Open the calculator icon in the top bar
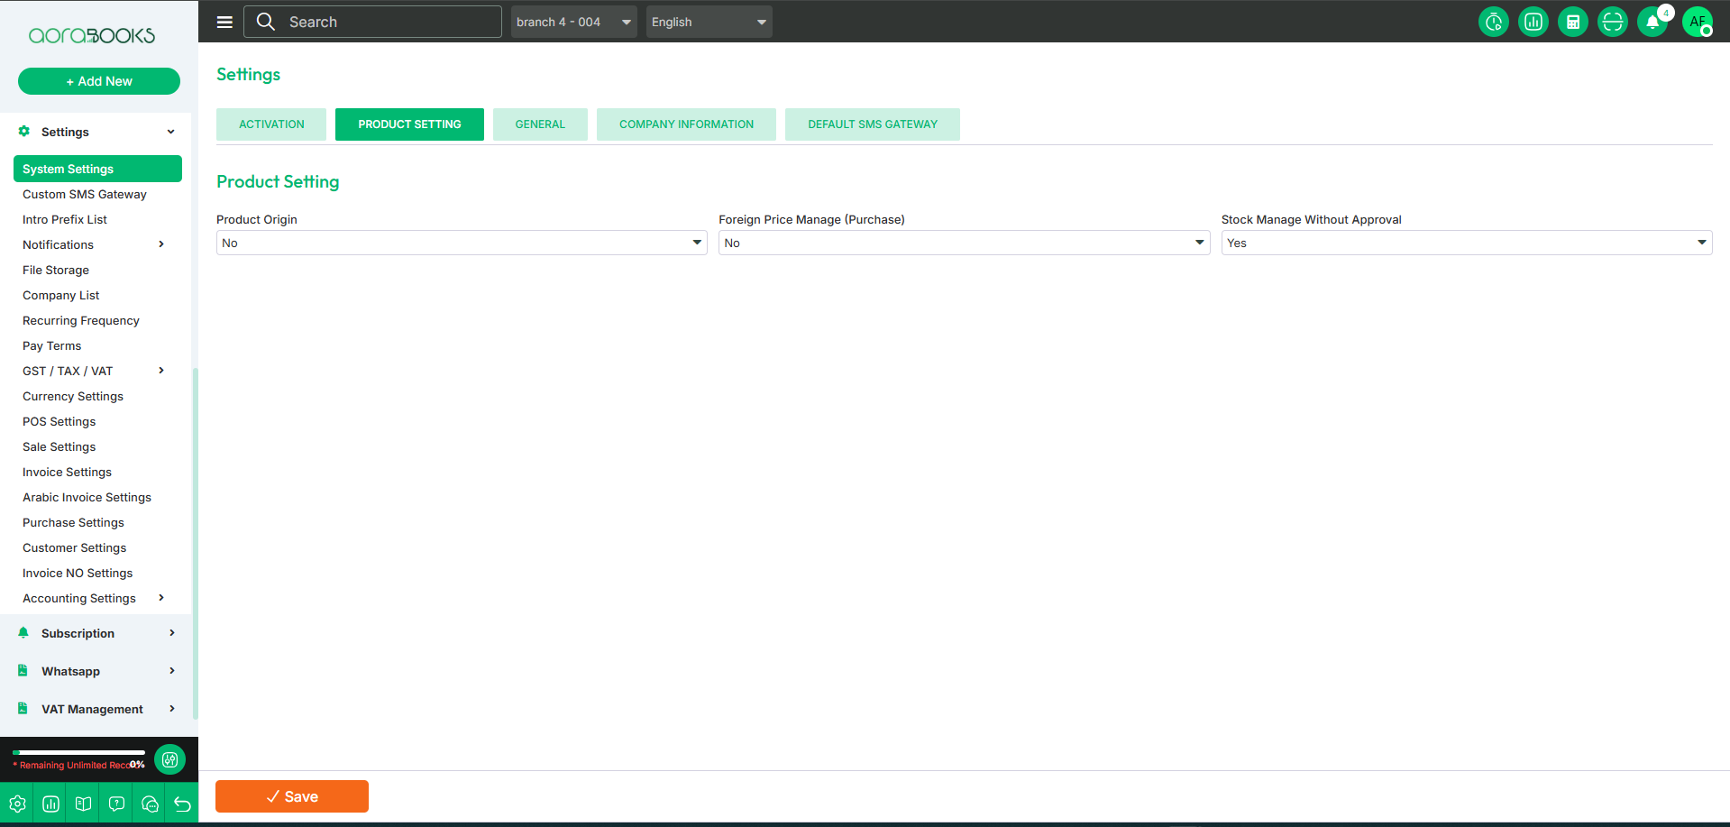 click(x=1572, y=22)
